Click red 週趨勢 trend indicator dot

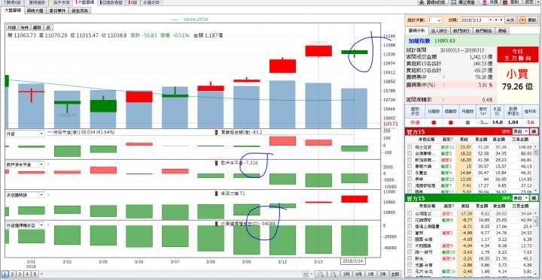pos(451,122)
